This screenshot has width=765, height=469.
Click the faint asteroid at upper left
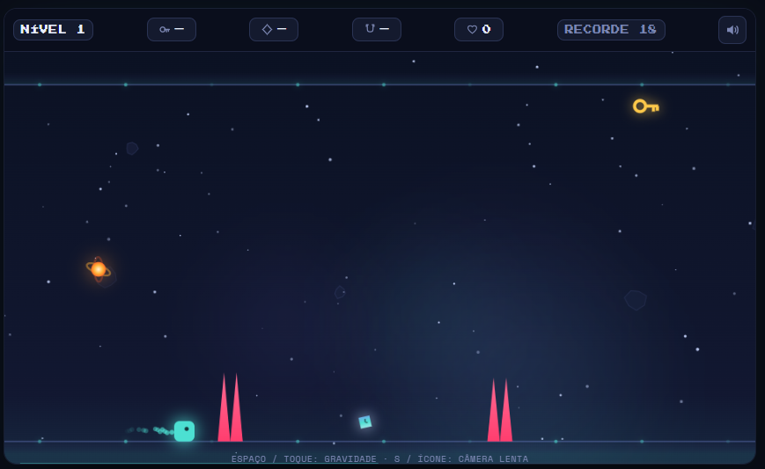132,148
